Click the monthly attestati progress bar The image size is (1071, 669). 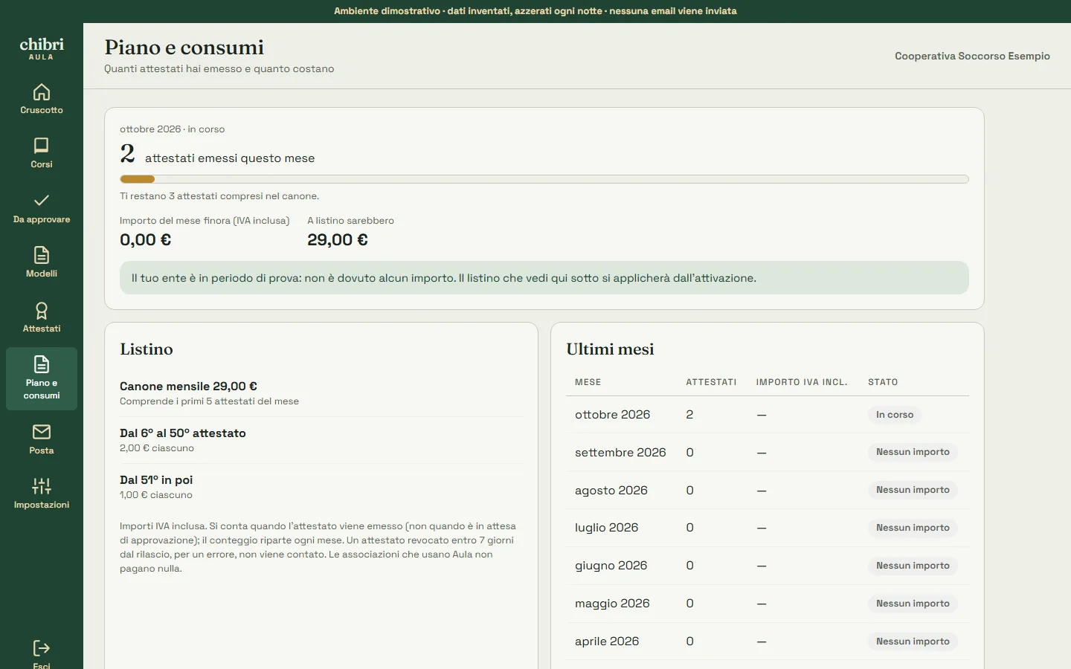544,179
